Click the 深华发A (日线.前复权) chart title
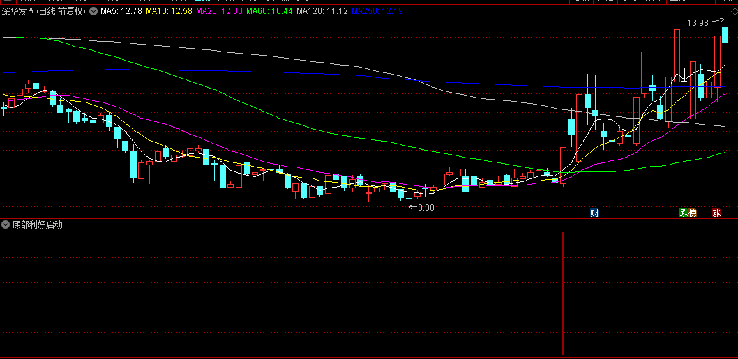 (44, 11)
